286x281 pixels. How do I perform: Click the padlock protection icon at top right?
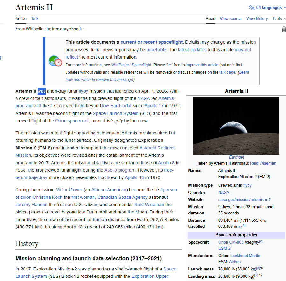point(283,29)
